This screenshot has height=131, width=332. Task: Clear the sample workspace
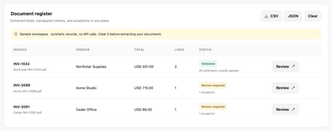coord(313,16)
